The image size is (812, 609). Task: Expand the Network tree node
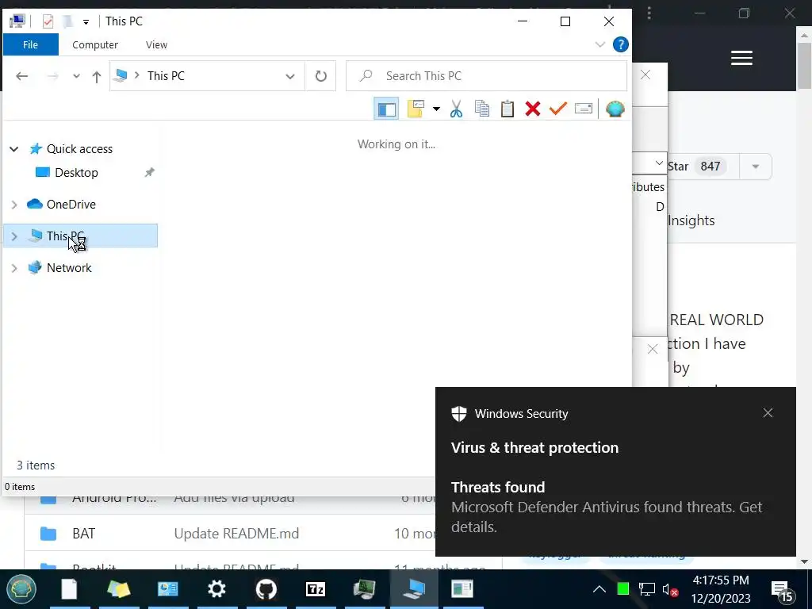[14, 268]
